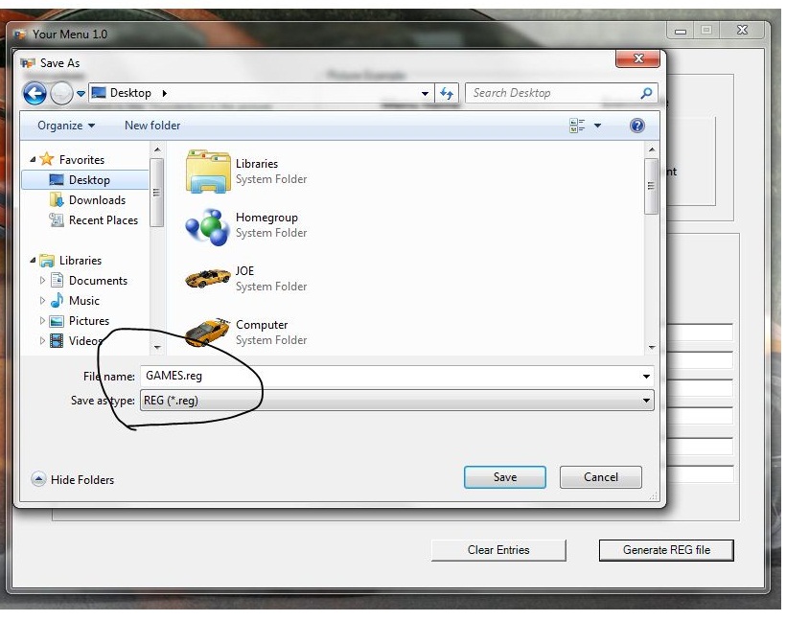Click the Forward navigation arrow
Viewport: 786px width, 621px height.
[61, 93]
